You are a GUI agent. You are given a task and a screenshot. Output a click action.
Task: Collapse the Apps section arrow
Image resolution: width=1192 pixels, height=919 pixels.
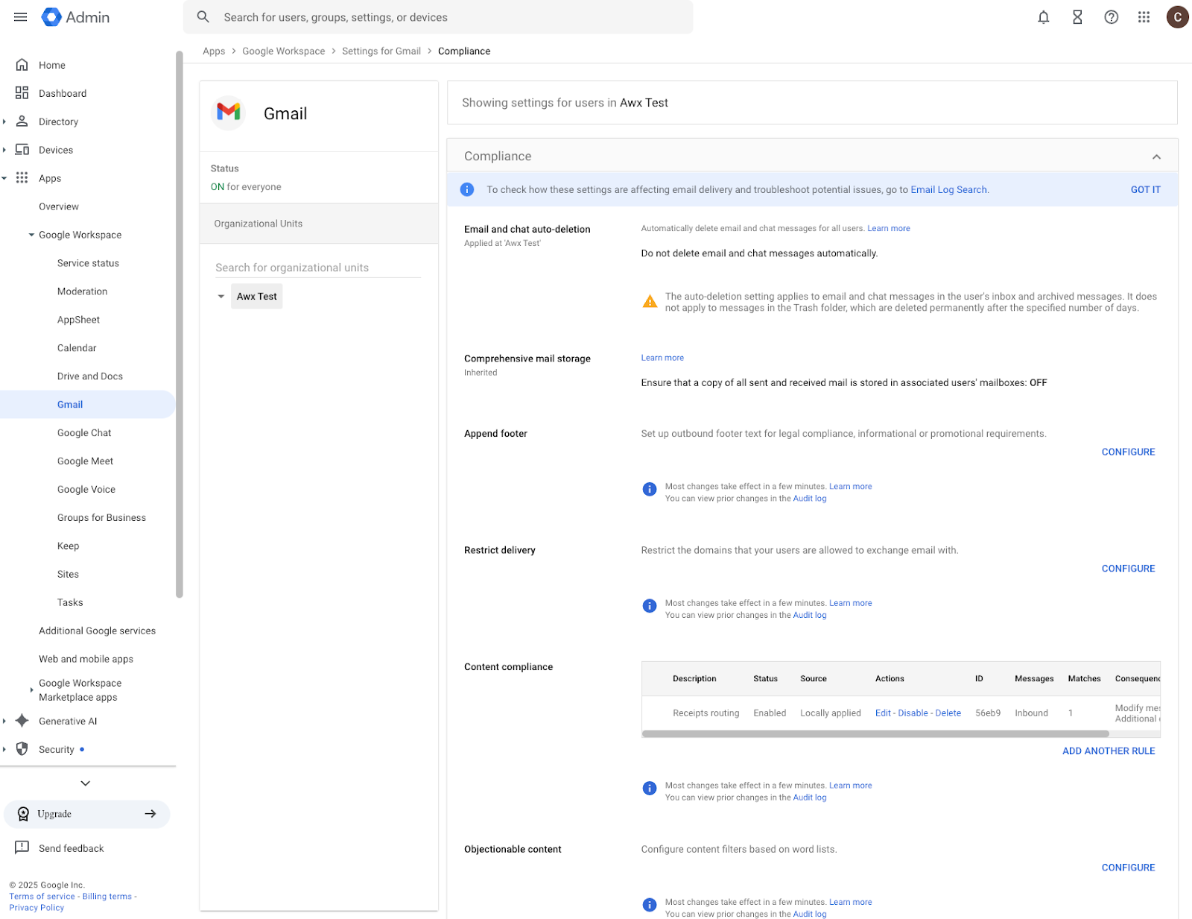pos(4,178)
